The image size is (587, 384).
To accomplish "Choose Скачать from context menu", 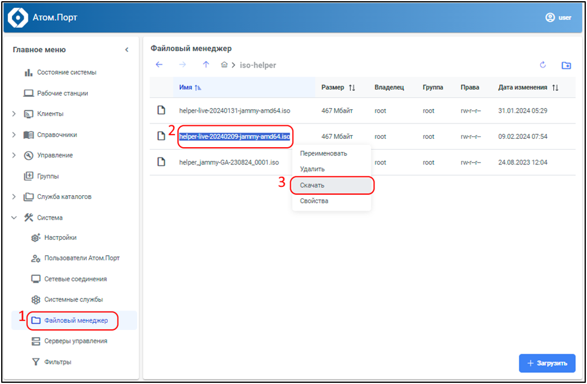I will pos(312,185).
